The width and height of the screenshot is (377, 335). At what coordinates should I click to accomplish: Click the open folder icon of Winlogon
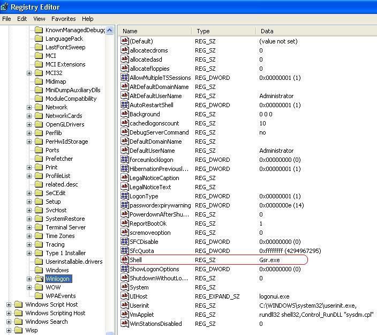pos(39,279)
